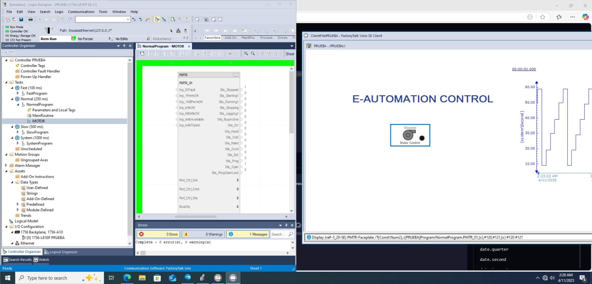Viewport: 592px width, 284px height.
Task: Zoom out on the FBD sheet
Action: (253, 53)
